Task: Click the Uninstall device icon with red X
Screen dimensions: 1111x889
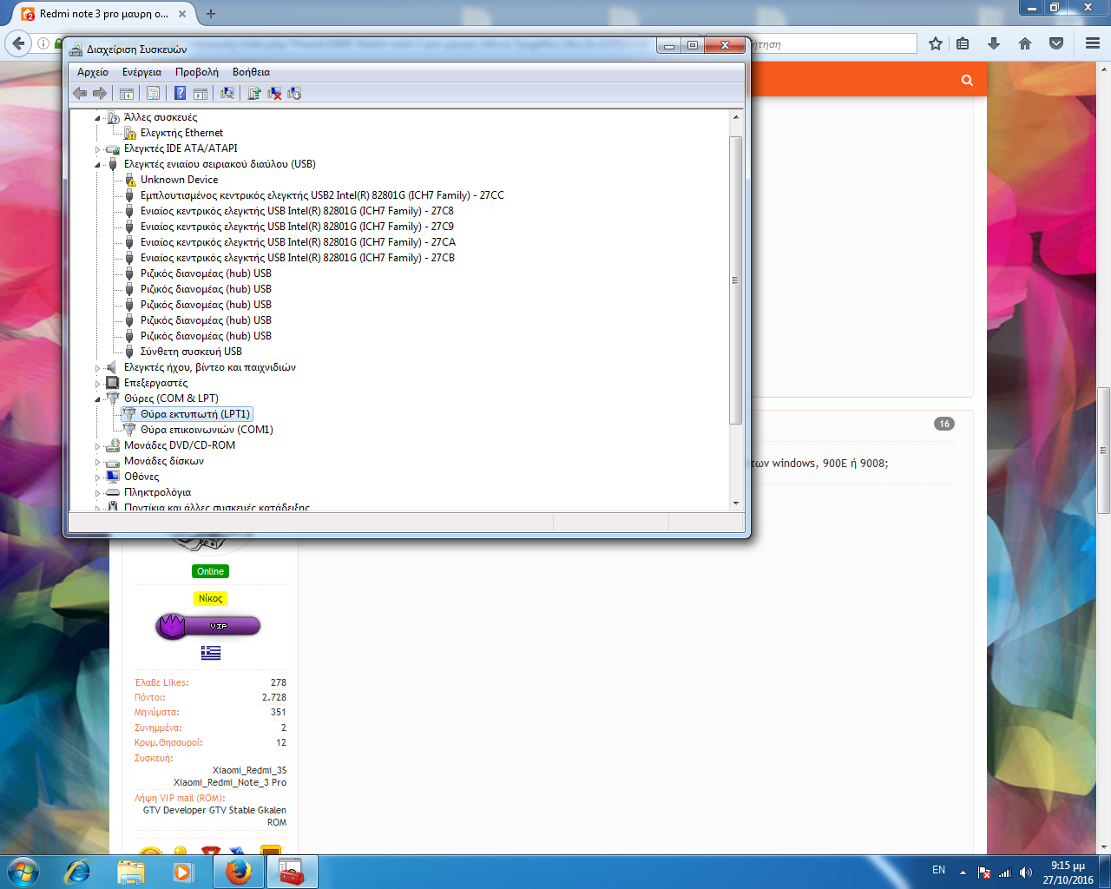Action: point(274,93)
